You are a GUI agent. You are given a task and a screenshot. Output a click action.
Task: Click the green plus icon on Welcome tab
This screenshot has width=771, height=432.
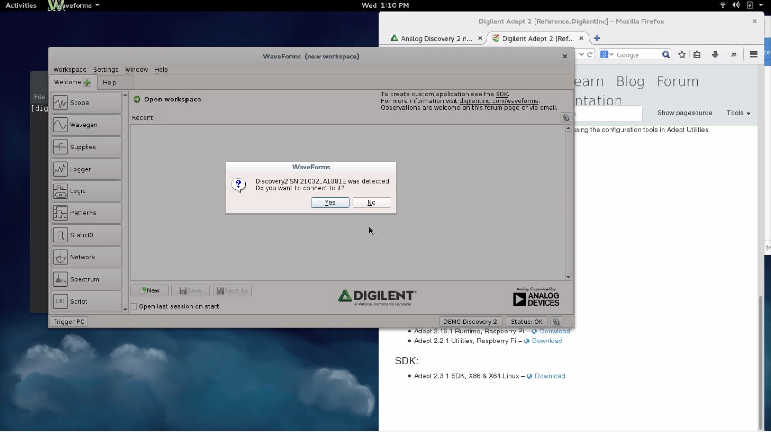(87, 83)
